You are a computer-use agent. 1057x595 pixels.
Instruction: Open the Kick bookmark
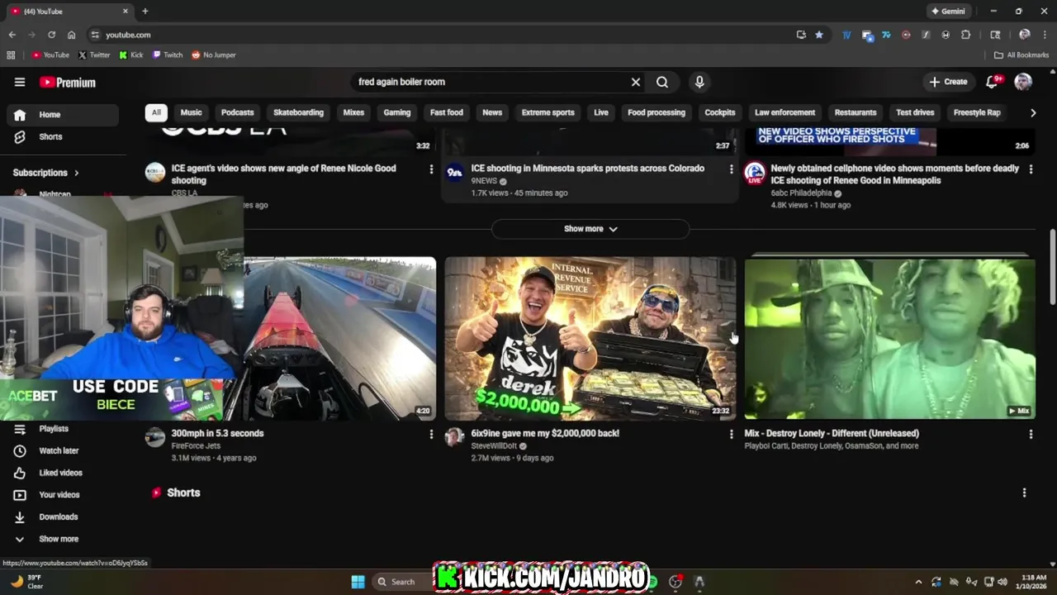click(x=131, y=55)
